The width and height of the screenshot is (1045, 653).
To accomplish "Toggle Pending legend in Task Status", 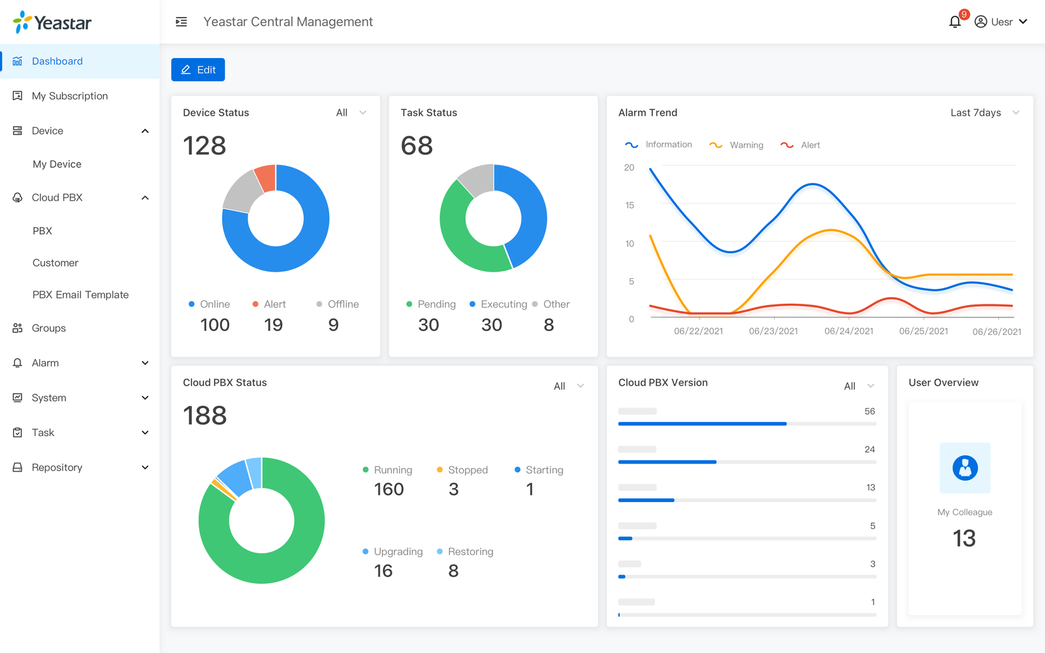I will coord(431,304).
